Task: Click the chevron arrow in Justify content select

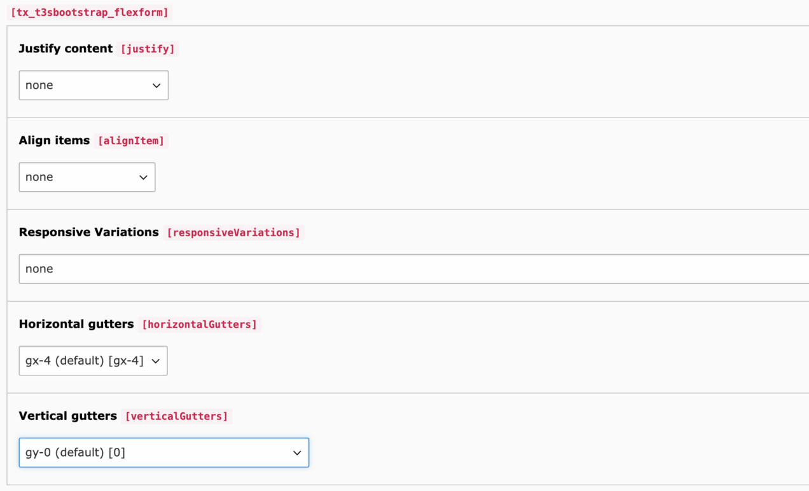Action: tap(156, 86)
